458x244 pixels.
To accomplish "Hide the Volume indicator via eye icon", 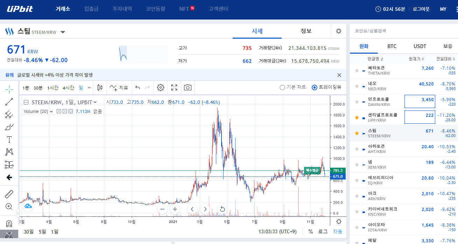I will tap(59, 112).
